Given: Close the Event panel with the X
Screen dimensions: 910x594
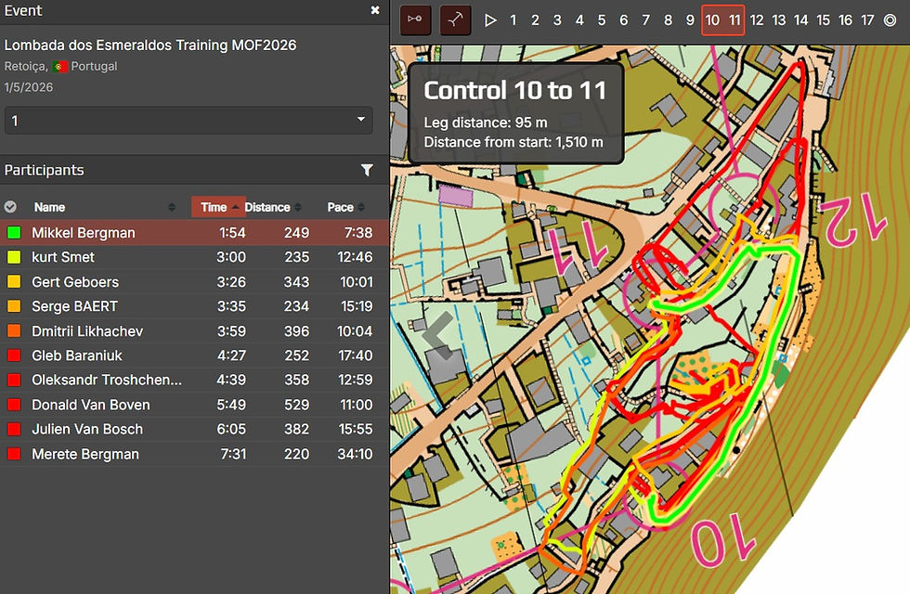Looking at the screenshot, I should [x=375, y=10].
